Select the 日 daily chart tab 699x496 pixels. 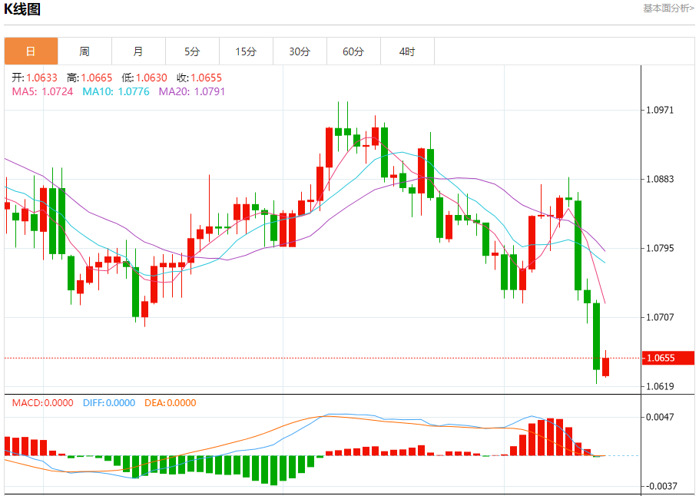31,51
